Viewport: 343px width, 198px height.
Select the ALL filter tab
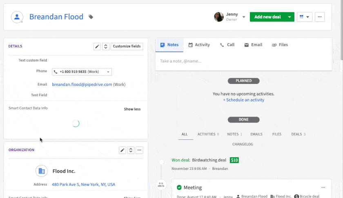[185, 134]
